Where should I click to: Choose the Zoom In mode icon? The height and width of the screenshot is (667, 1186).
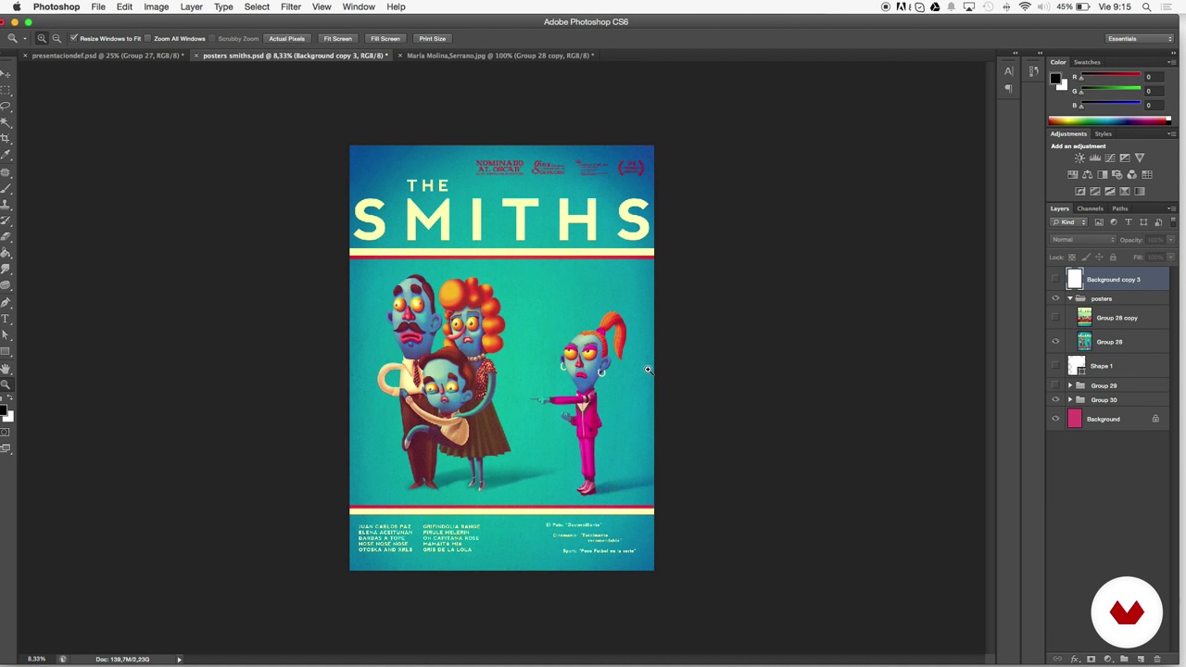point(42,39)
